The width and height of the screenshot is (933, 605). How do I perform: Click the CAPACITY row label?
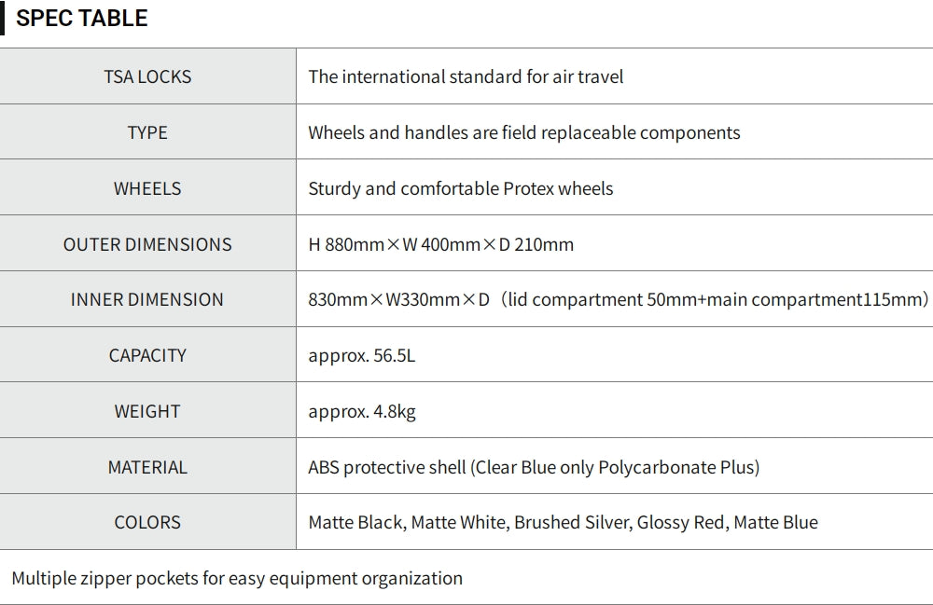pyautogui.click(x=147, y=355)
